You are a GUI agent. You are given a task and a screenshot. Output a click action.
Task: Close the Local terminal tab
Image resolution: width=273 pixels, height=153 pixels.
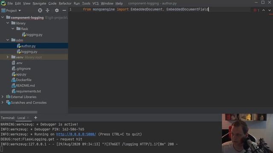[28, 118]
